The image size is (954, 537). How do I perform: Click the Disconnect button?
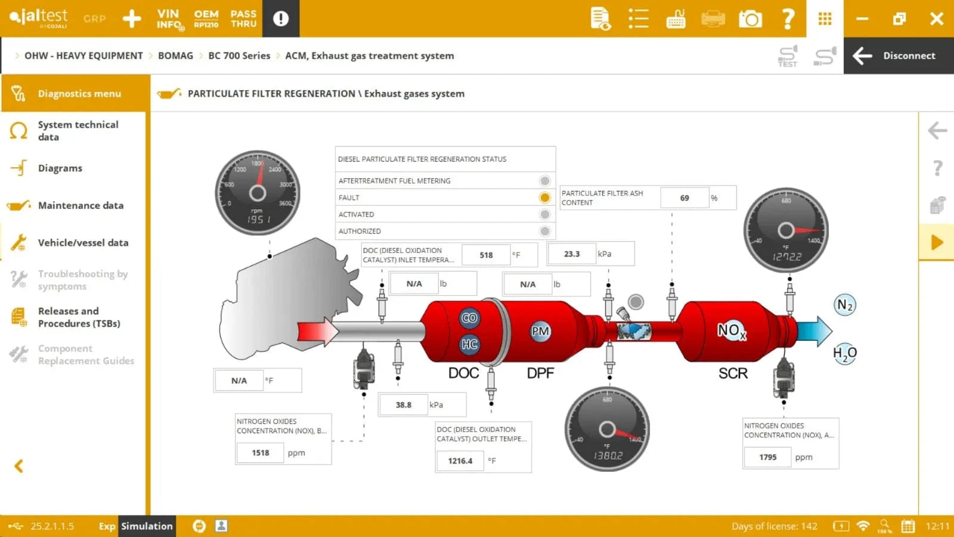[x=898, y=55]
